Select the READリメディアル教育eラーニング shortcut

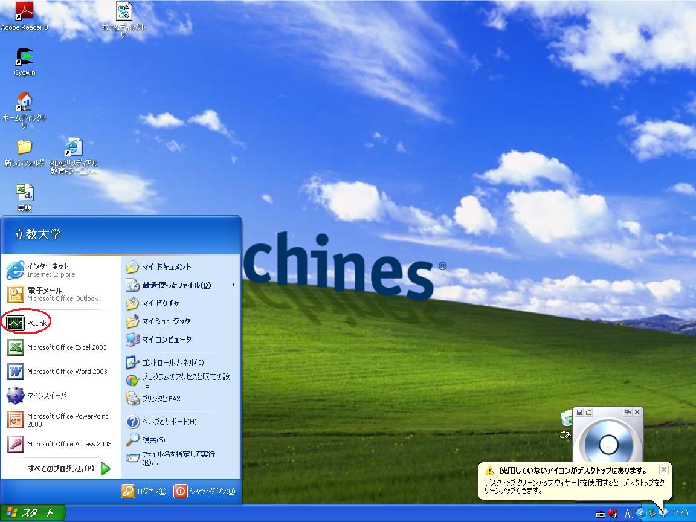click(x=73, y=156)
